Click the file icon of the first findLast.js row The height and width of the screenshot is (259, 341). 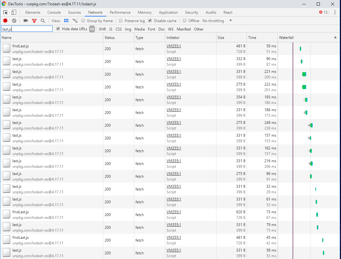tap(7, 49)
